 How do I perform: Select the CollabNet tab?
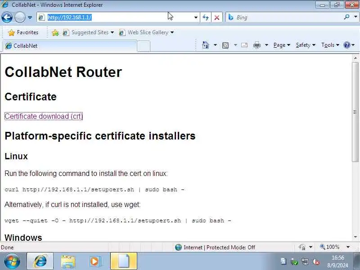pos(70,46)
